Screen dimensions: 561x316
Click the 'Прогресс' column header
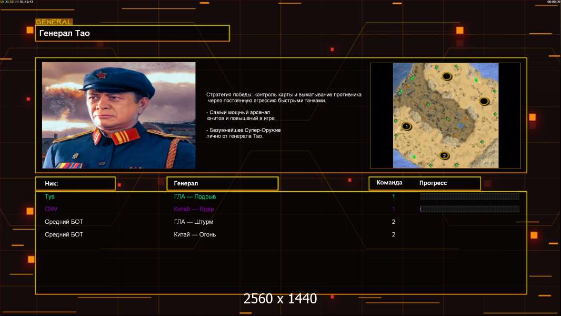pos(433,183)
